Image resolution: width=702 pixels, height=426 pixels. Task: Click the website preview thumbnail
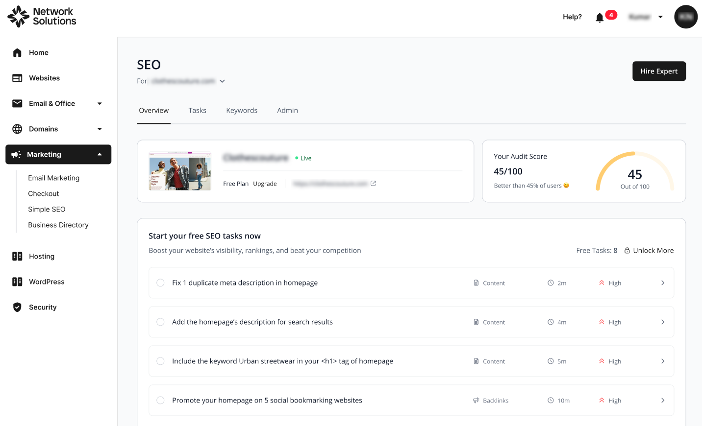[x=180, y=171]
